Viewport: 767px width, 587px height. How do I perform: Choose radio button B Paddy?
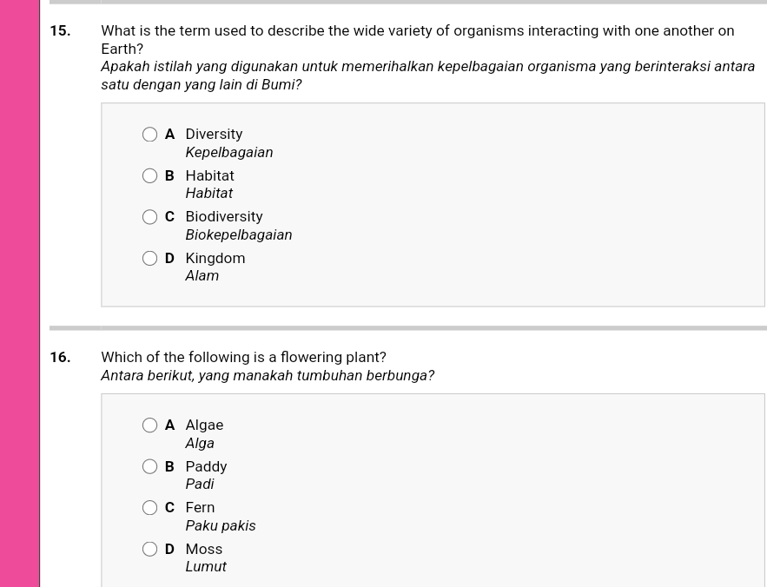click(149, 466)
